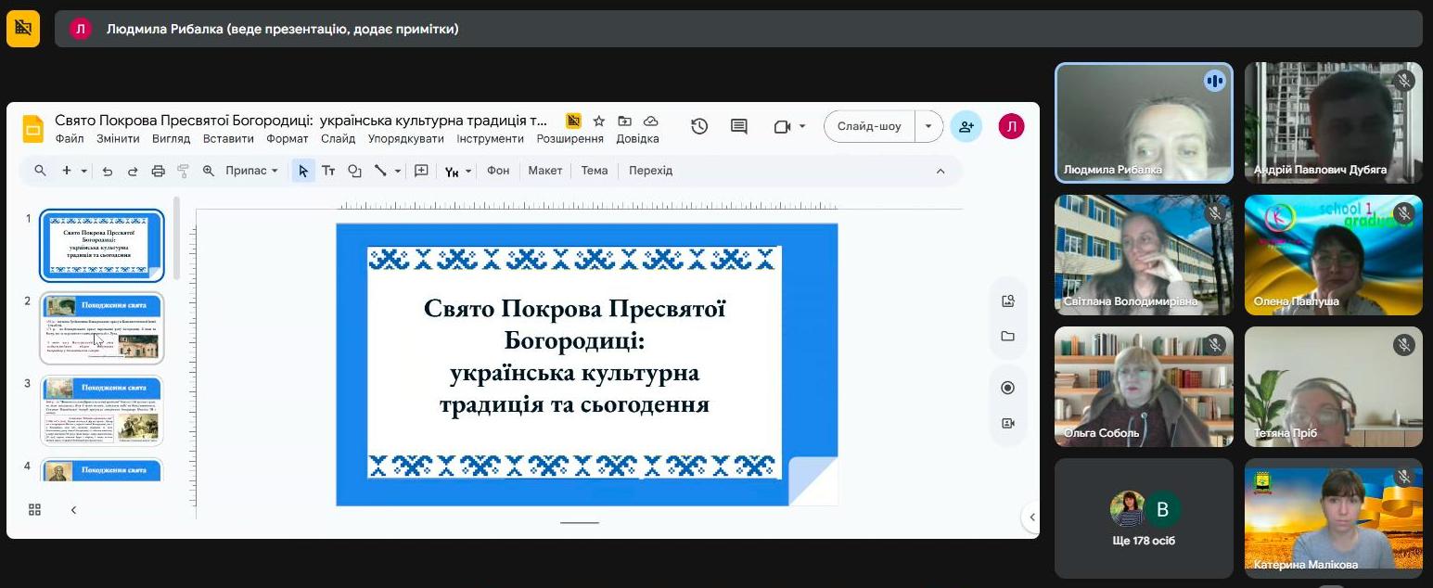Collapse the slide filmstrip panel
Viewport: 1433px width, 588px height.
coord(73,509)
